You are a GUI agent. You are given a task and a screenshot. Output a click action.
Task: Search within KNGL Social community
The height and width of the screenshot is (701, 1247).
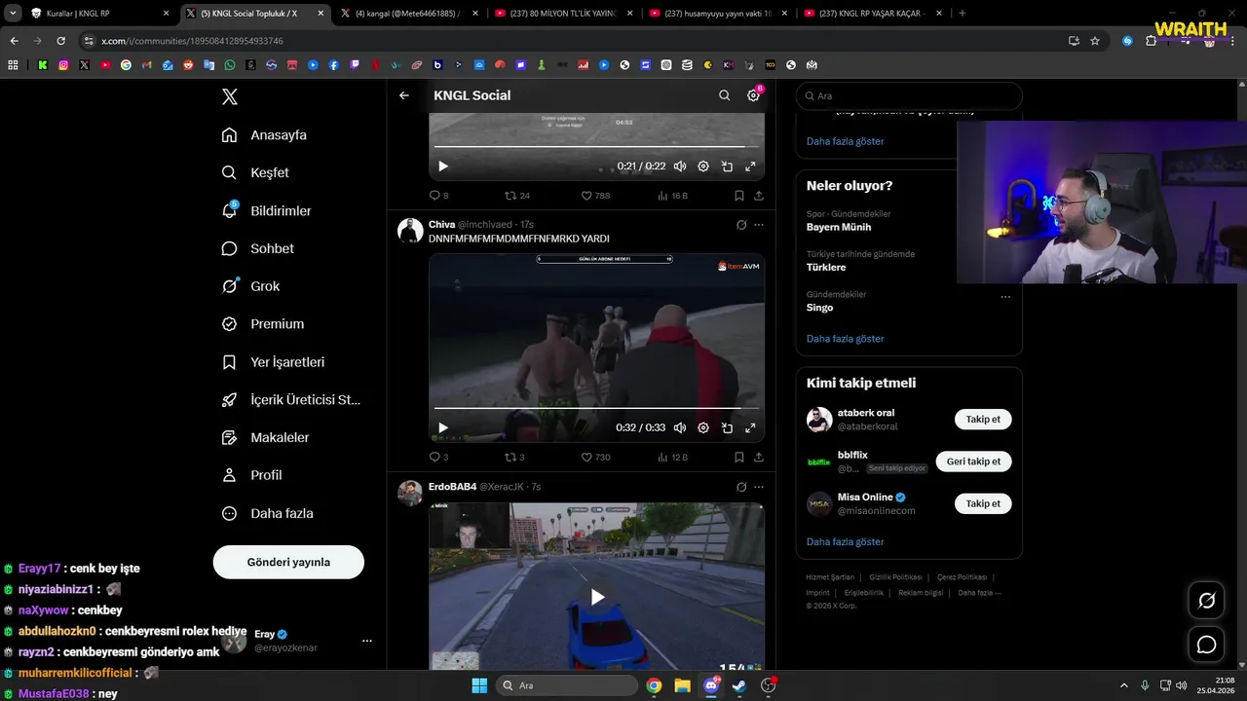(724, 95)
